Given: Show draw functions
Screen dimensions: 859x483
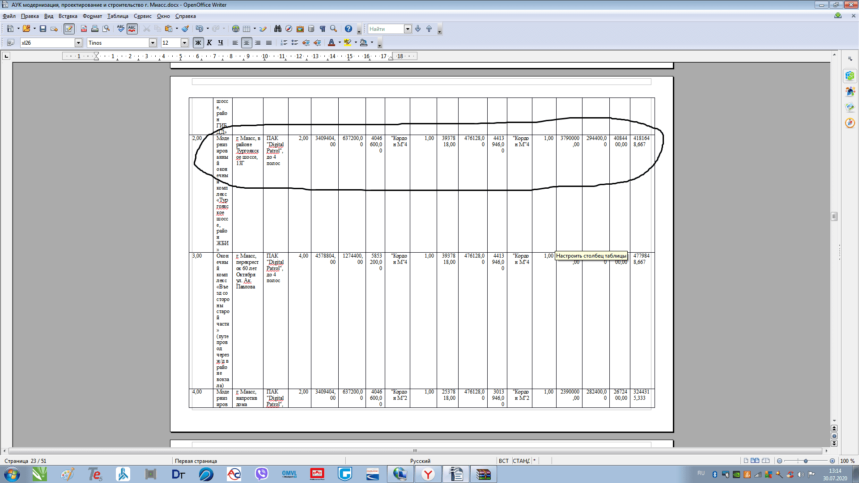Looking at the screenshot, I should point(263,29).
